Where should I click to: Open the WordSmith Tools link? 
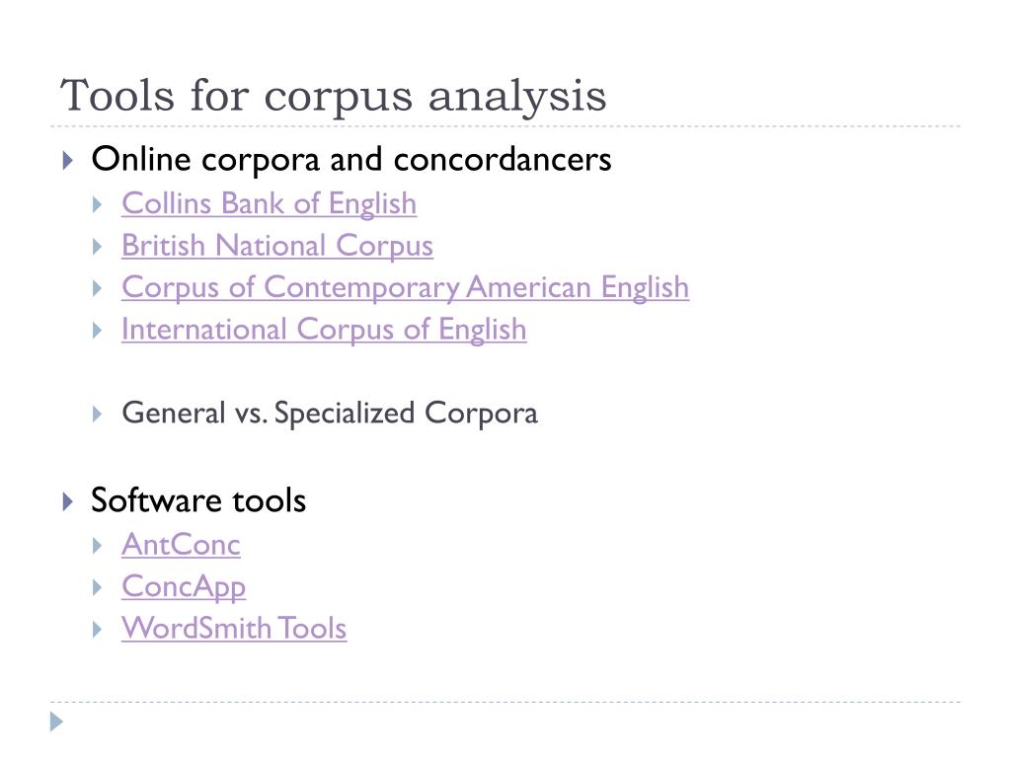tap(234, 629)
